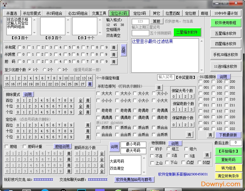Click 012路排除 说明 button

(223, 77)
